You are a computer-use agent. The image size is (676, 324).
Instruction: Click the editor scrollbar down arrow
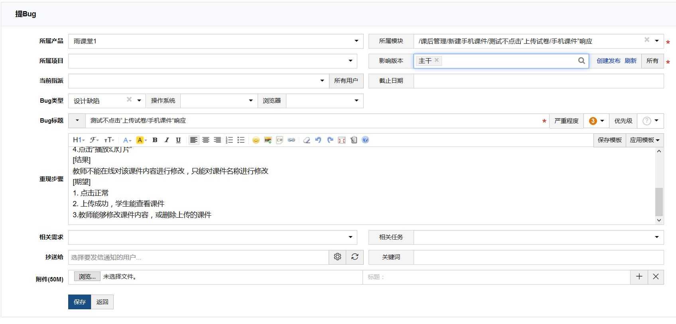click(659, 220)
